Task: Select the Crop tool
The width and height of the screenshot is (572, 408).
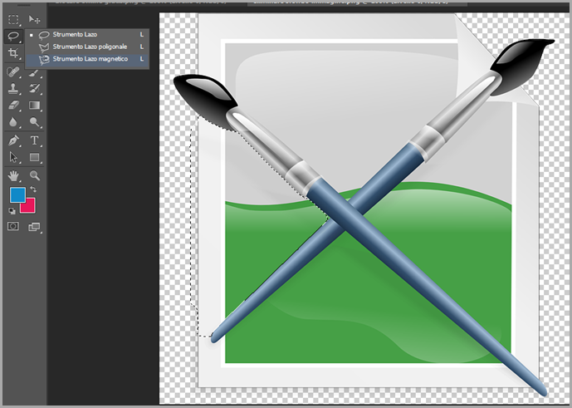Action: coord(13,53)
